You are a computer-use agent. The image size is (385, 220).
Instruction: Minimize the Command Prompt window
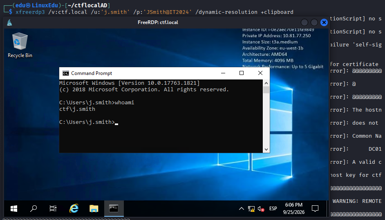(x=223, y=73)
